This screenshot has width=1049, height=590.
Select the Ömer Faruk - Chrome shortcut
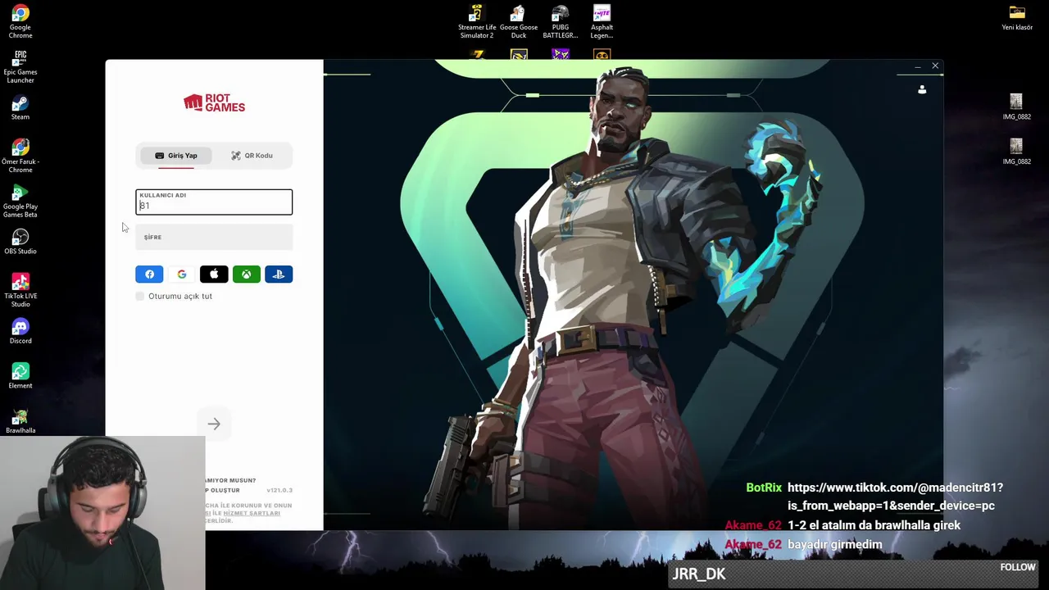20,156
